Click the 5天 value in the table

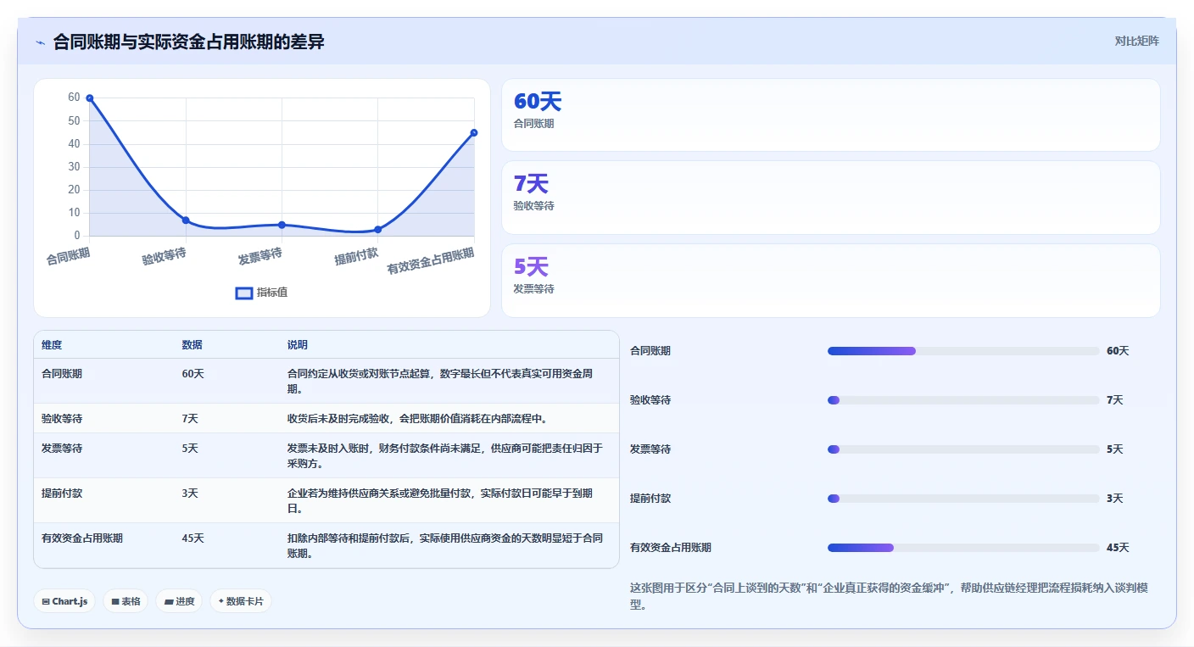(x=190, y=448)
